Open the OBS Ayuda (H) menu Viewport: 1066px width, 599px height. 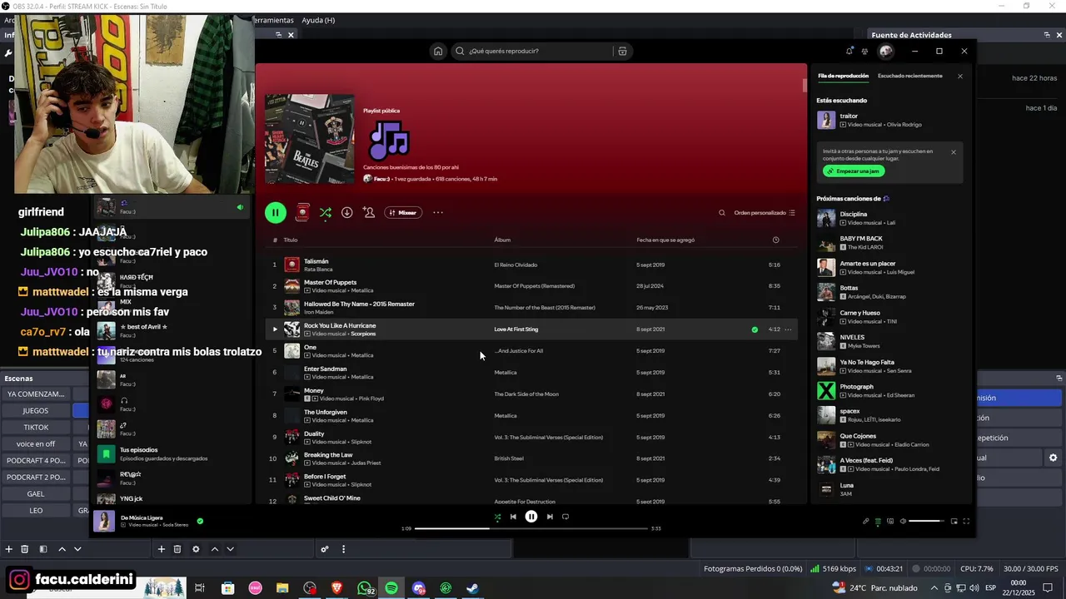click(x=318, y=20)
